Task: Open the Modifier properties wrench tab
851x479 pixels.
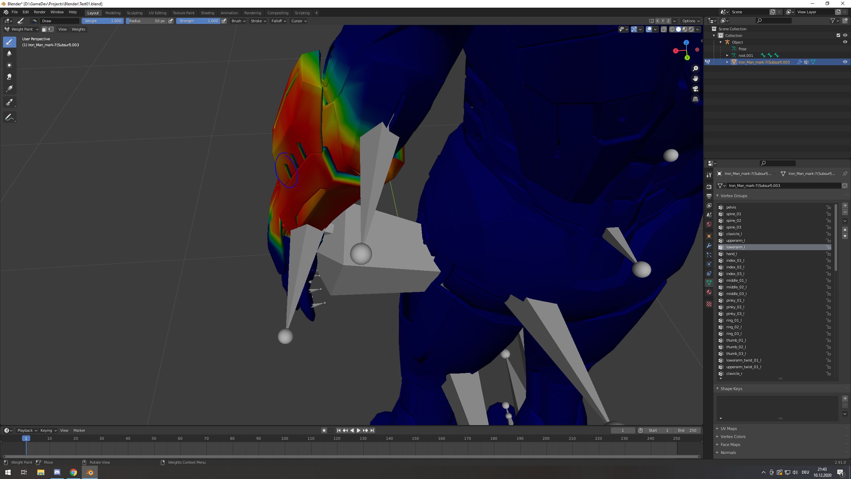Action: [x=709, y=245]
